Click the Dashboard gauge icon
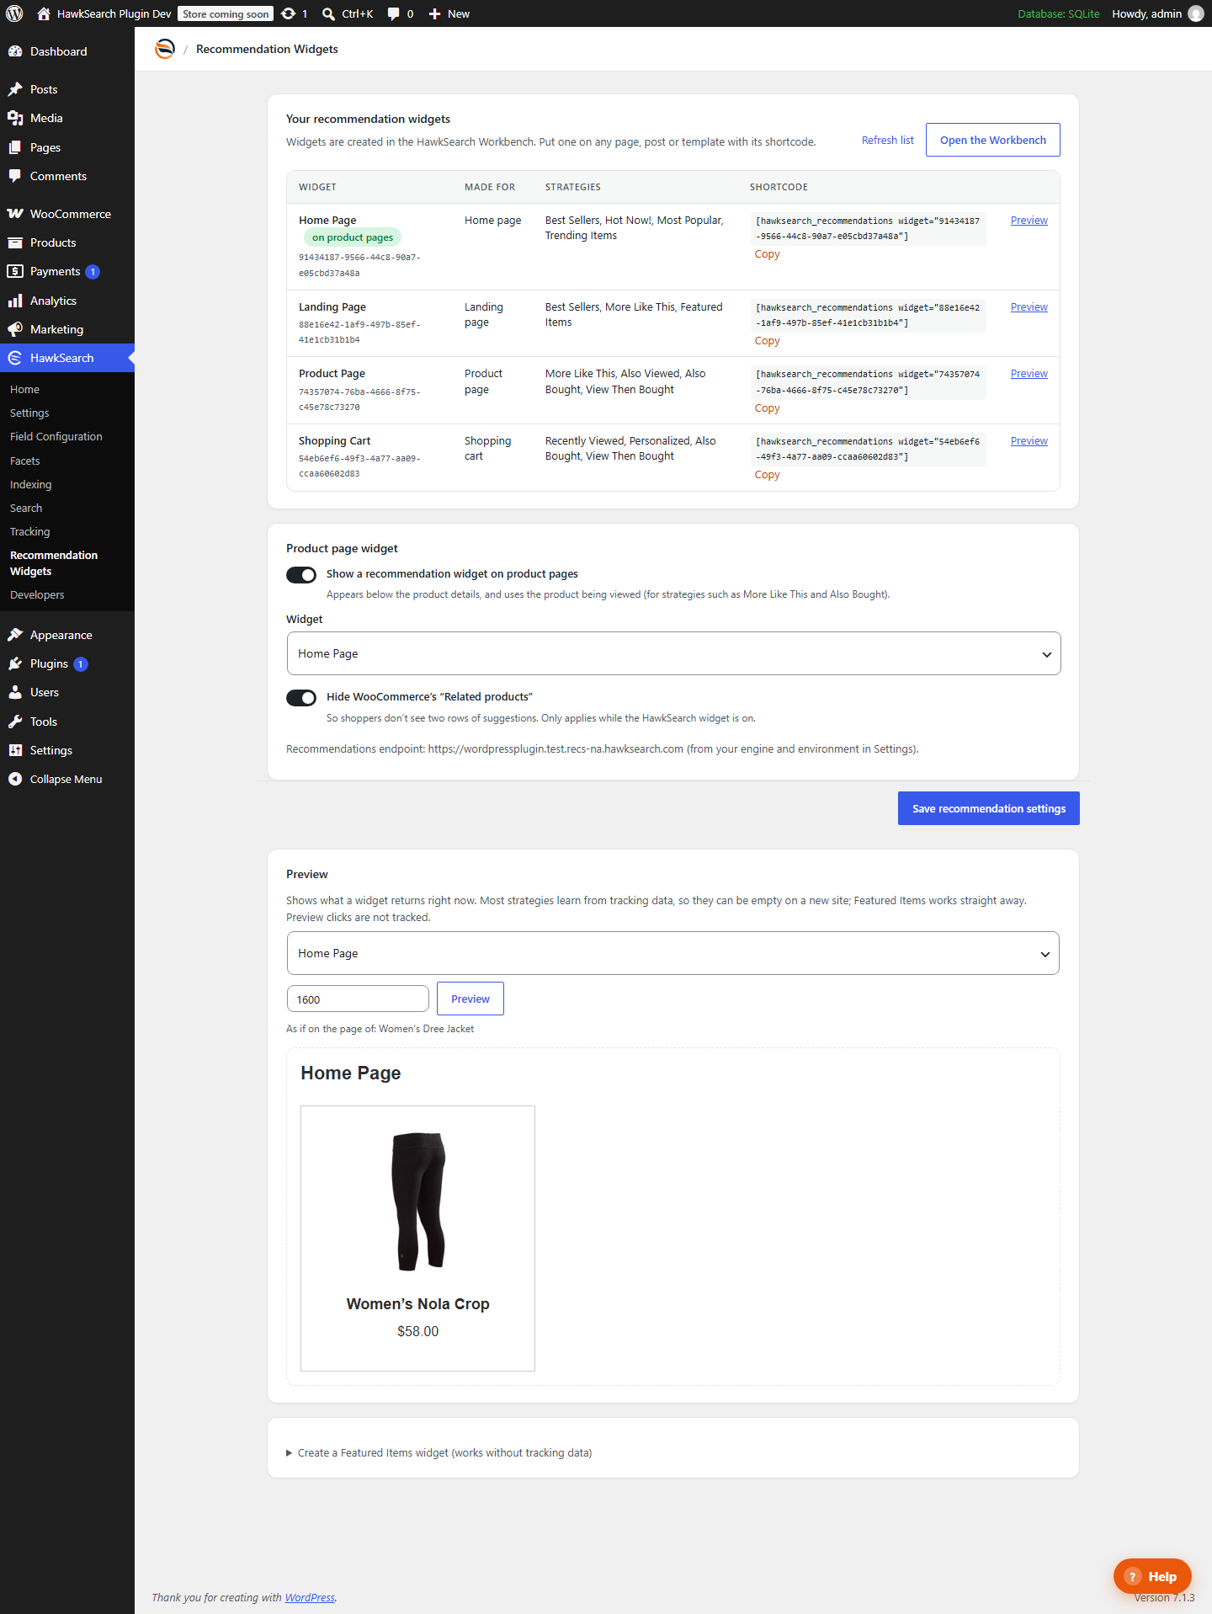 (15, 51)
